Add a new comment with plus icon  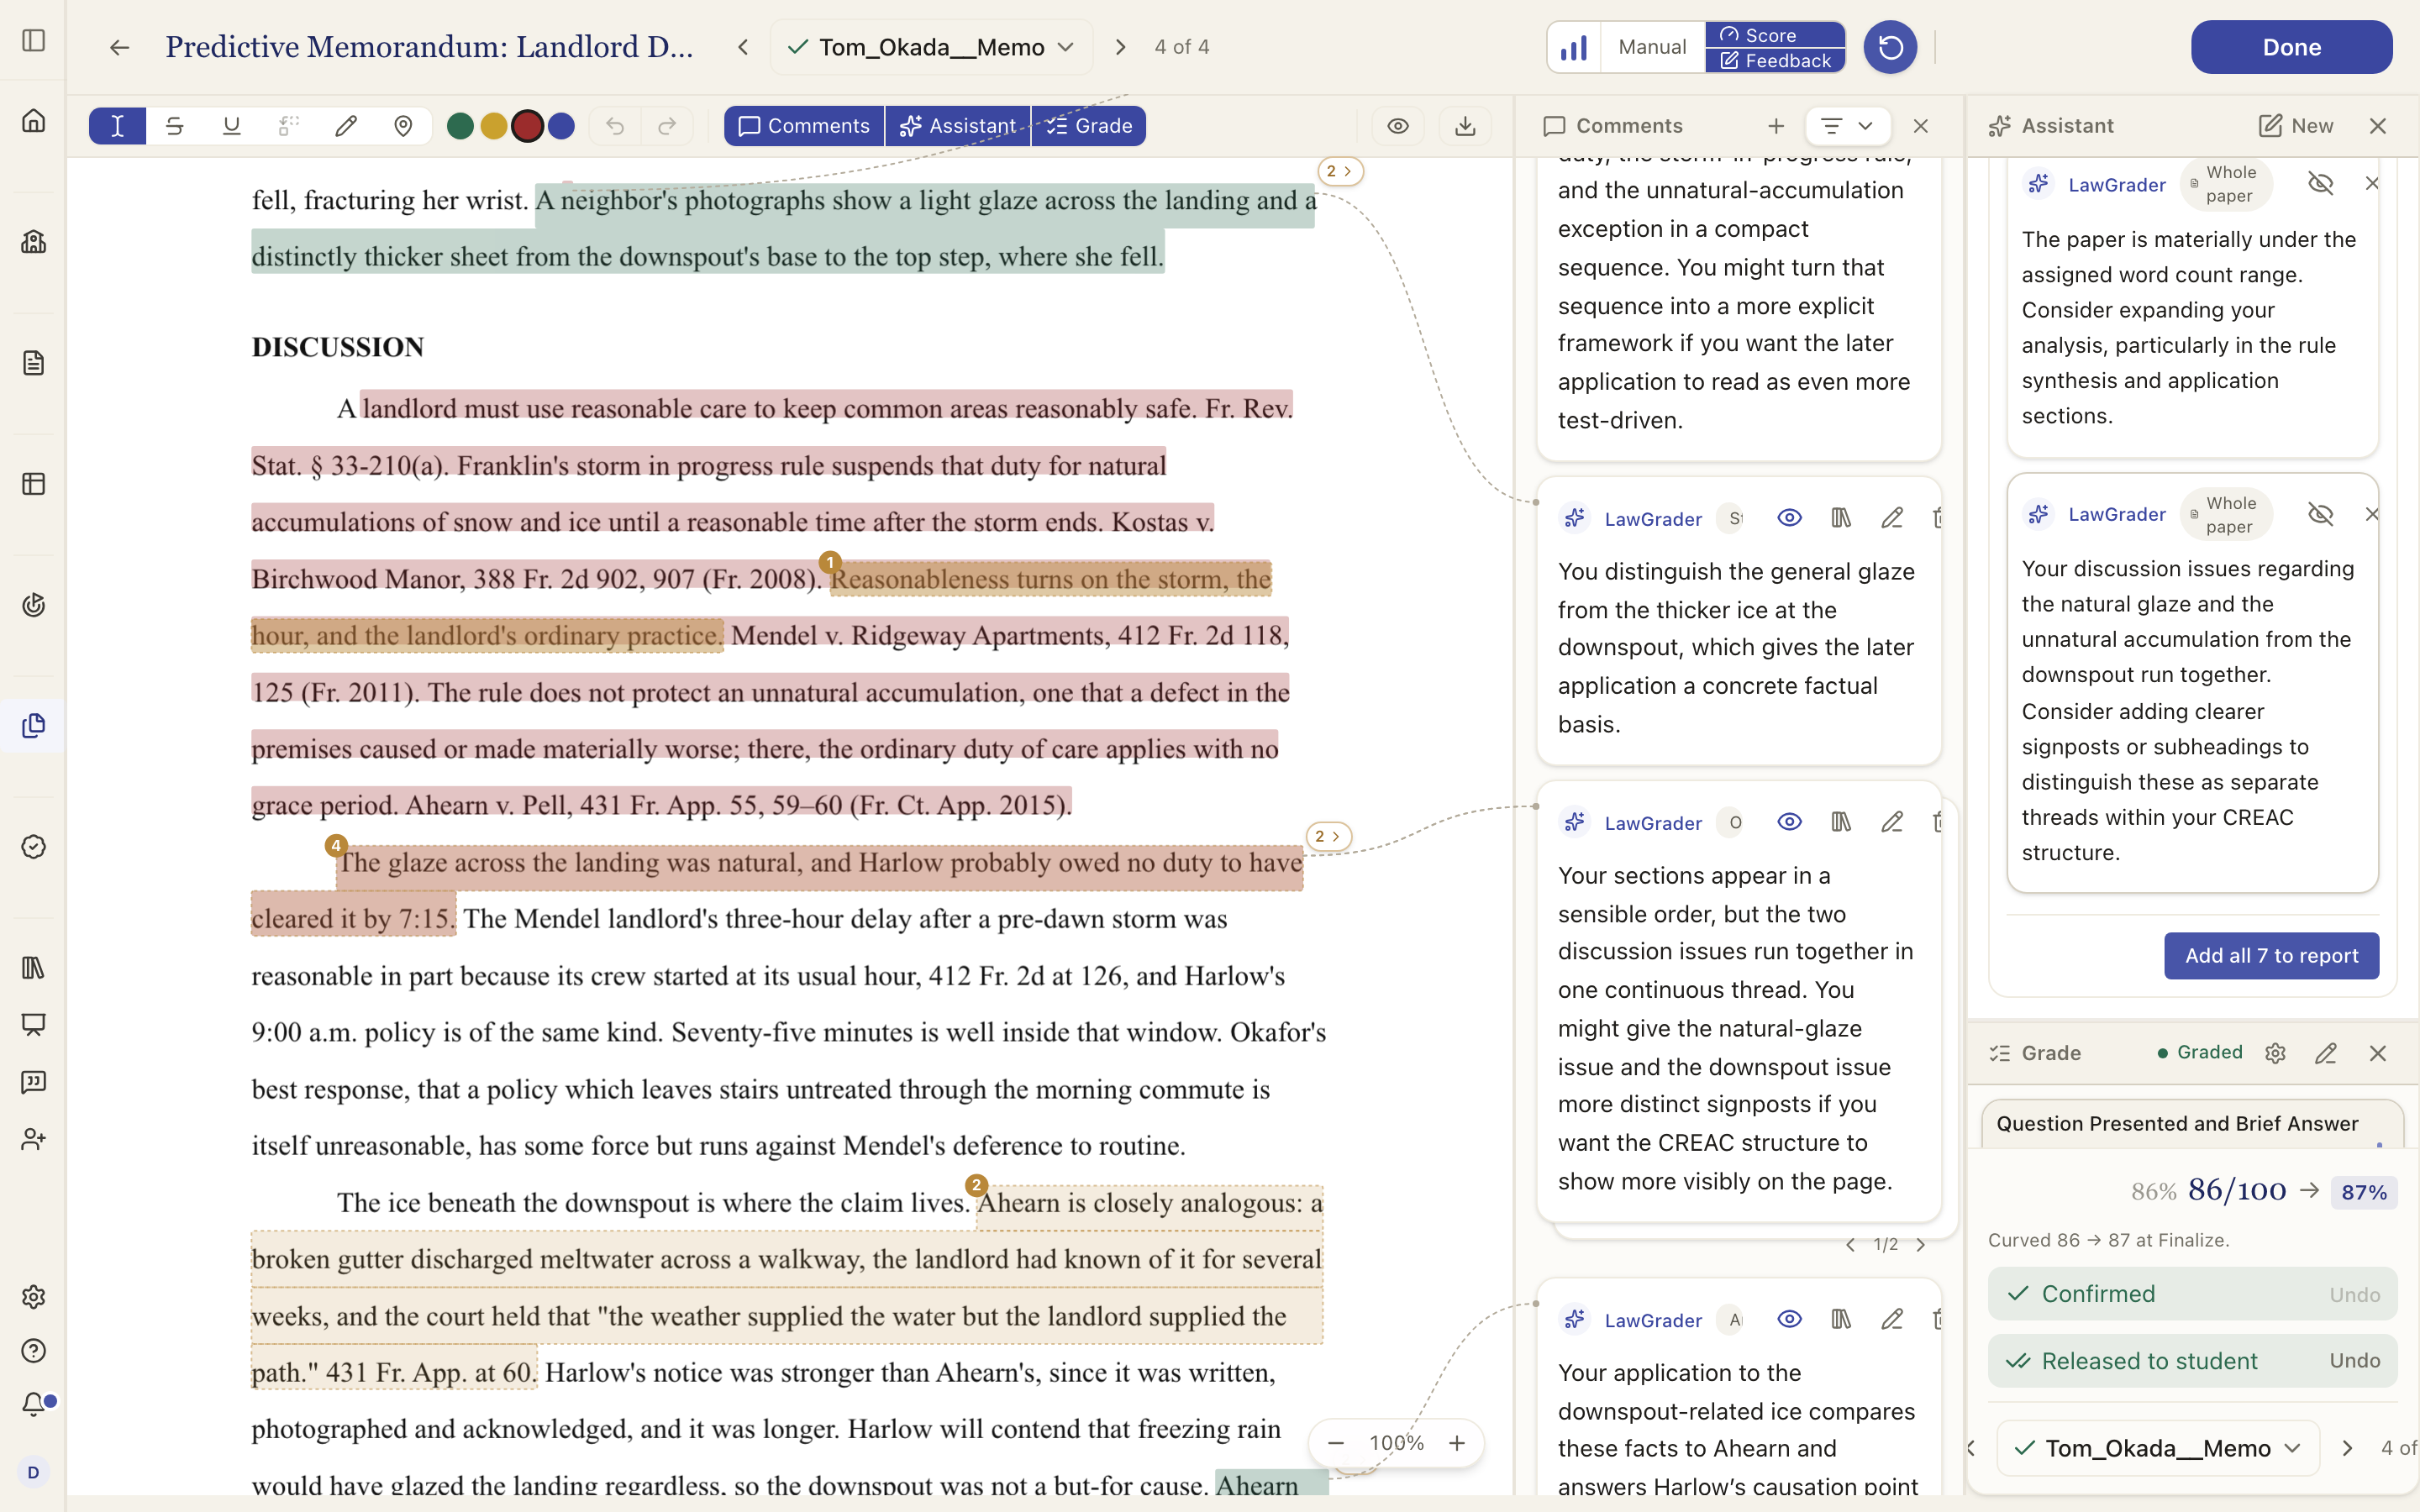pyautogui.click(x=1775, y=126)
